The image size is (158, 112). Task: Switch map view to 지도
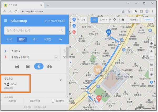coord(94,20)
